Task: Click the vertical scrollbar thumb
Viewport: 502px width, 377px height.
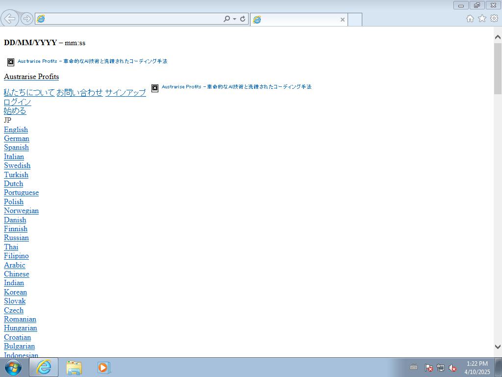Action: point(498,68)
